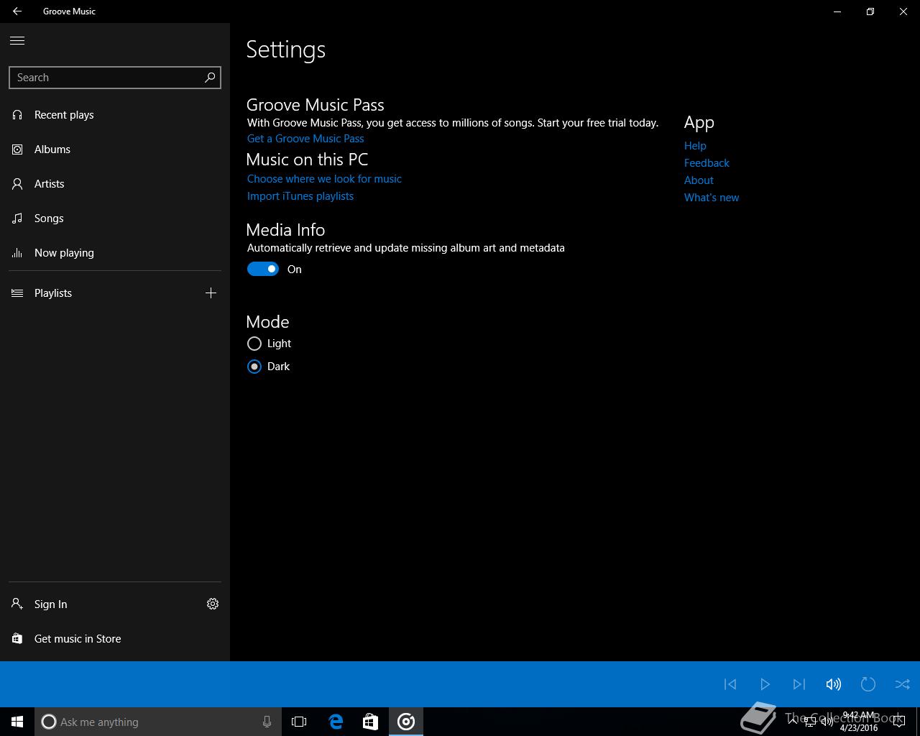Go to Albums
Viewport: 920px width, 736px height.
coord(115,149)
